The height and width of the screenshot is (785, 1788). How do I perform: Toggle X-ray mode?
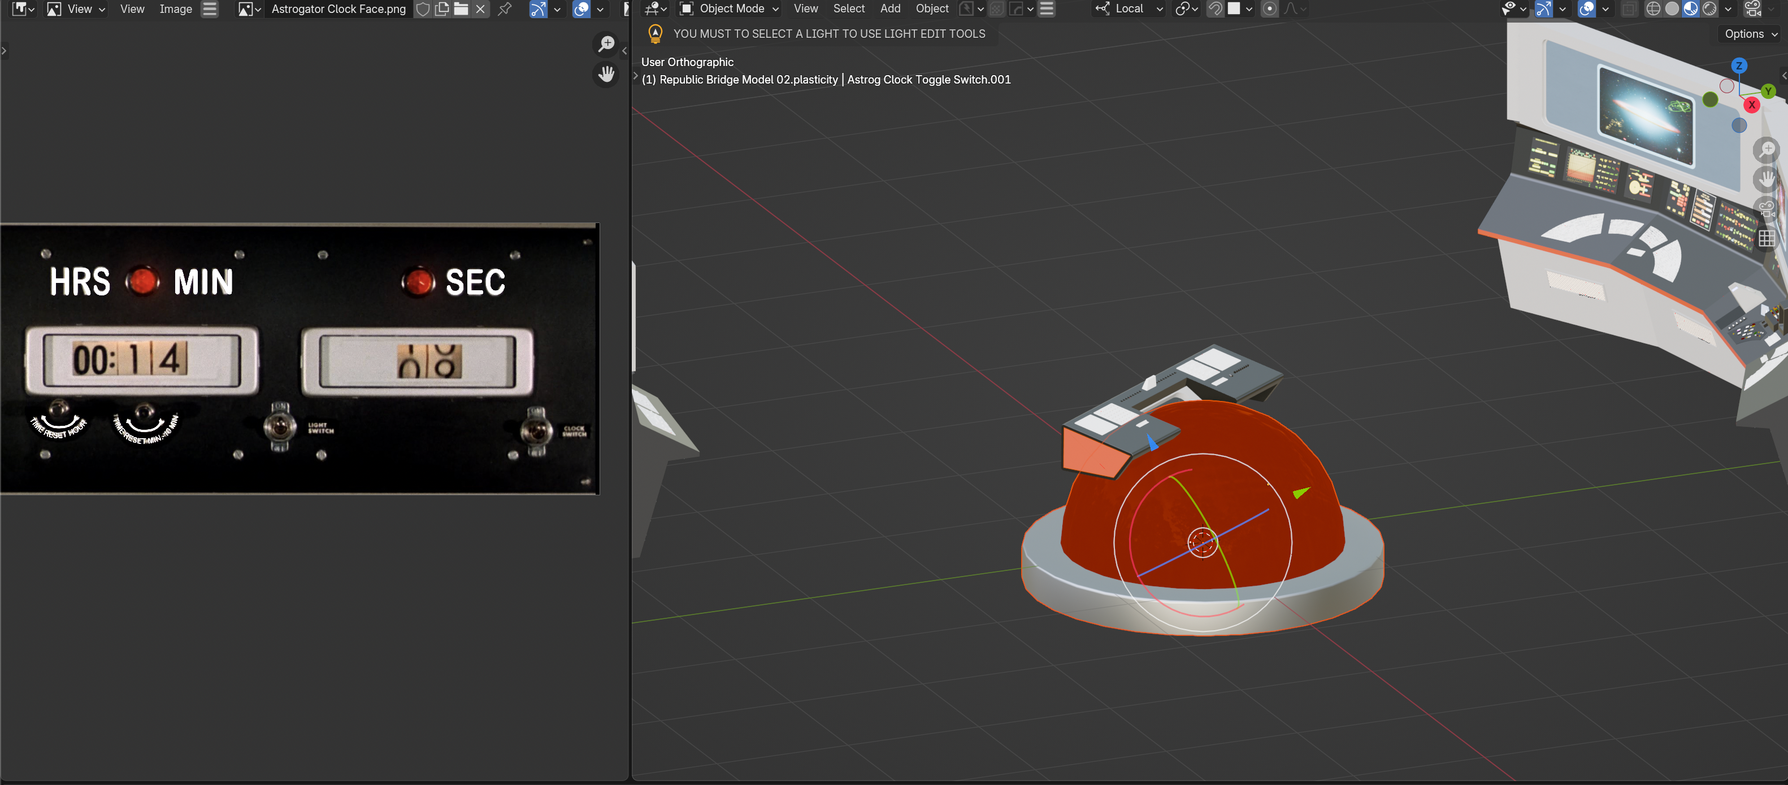1629,9
